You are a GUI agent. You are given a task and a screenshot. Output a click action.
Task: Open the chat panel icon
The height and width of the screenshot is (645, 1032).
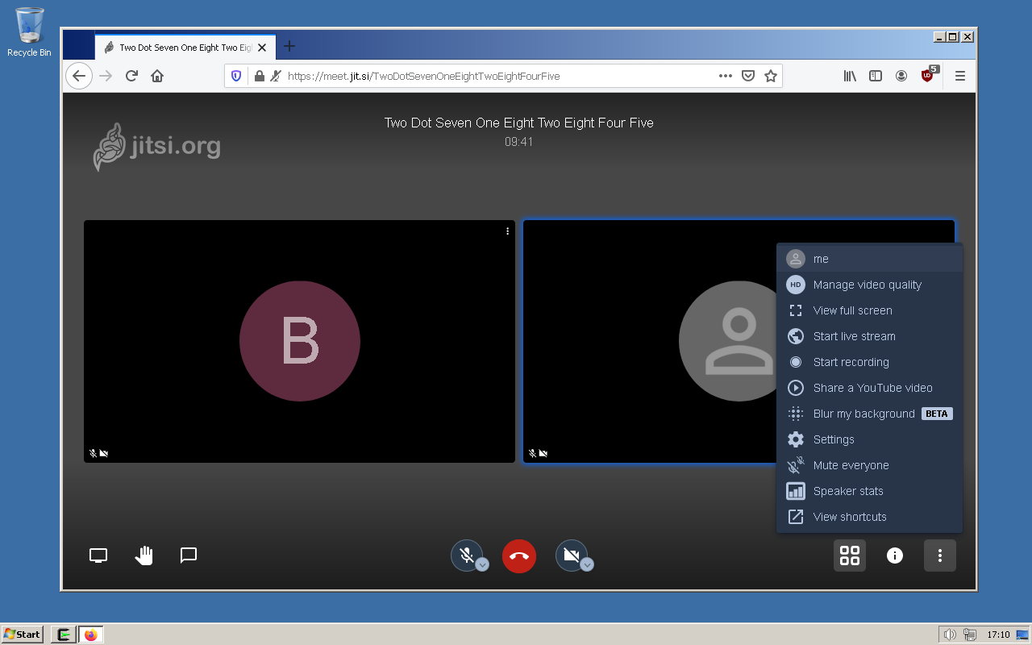189,556
